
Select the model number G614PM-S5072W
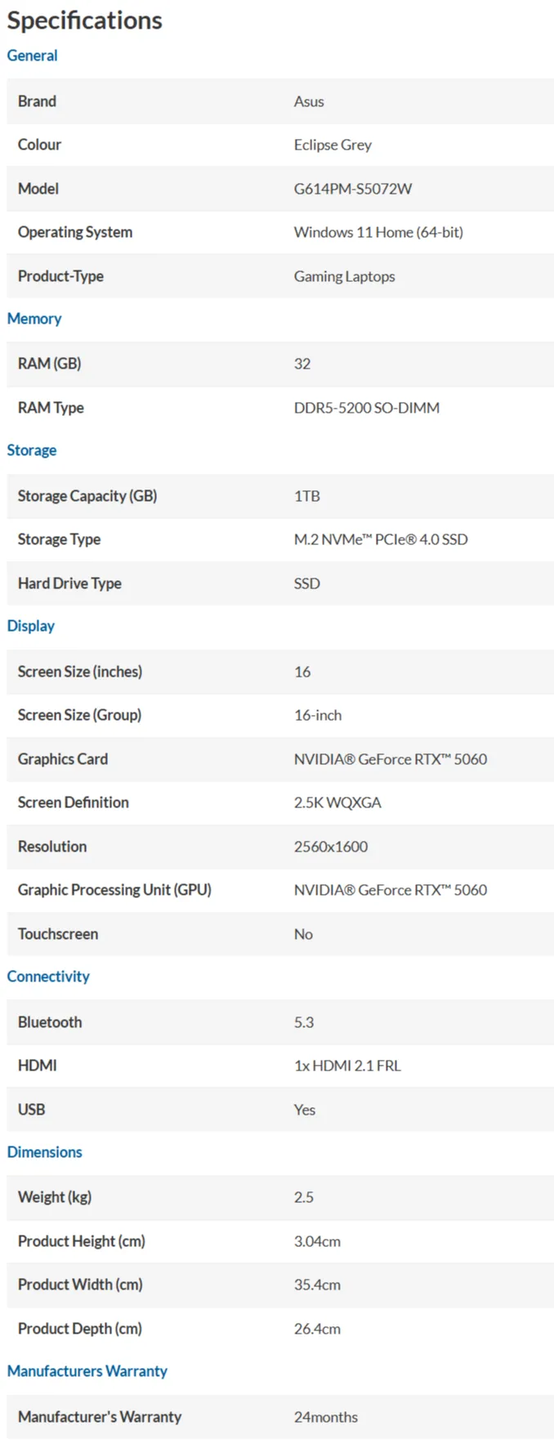353,189
